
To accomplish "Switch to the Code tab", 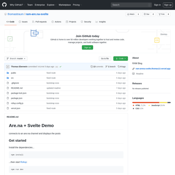I will coord(11,22).
